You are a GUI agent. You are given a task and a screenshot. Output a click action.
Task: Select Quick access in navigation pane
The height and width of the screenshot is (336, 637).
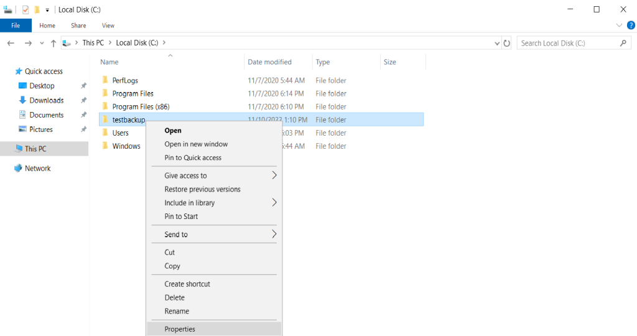[x=44, y=72]
